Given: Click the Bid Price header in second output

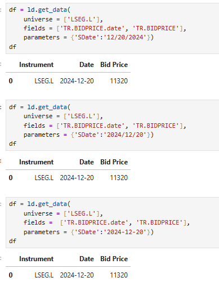Looking at the screenshot, I should coord(114,162).
